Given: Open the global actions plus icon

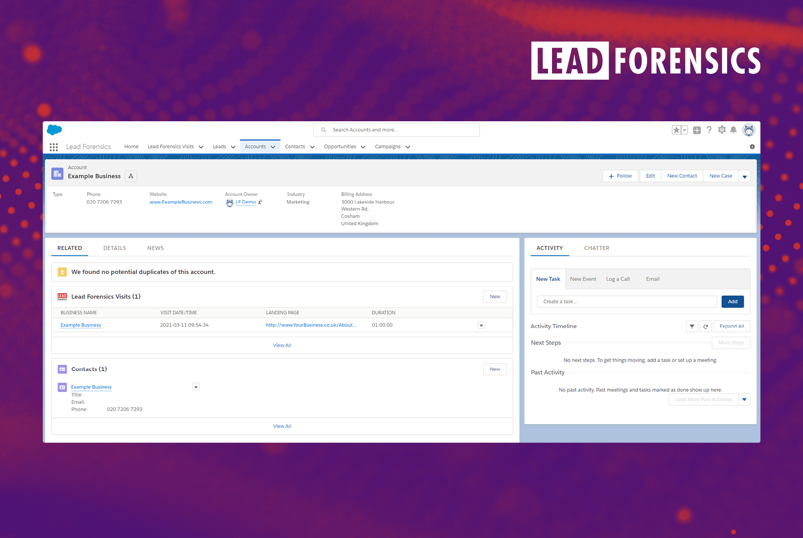Looking at the screenshot, I should pos(697,130).
